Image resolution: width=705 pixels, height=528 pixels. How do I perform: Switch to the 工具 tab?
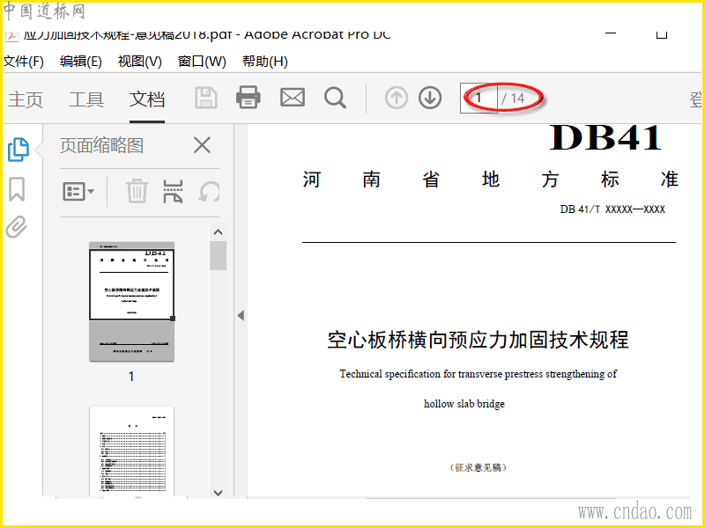86,99
